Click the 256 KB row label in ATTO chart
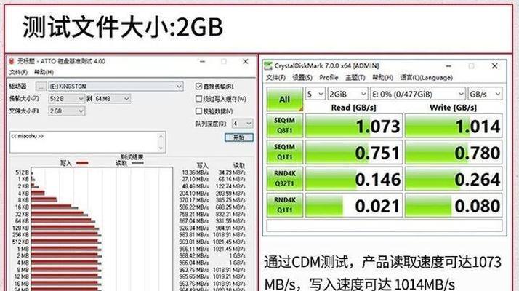Image resolution: width=519 pixels, height=291 pixels. click(21, 235)
